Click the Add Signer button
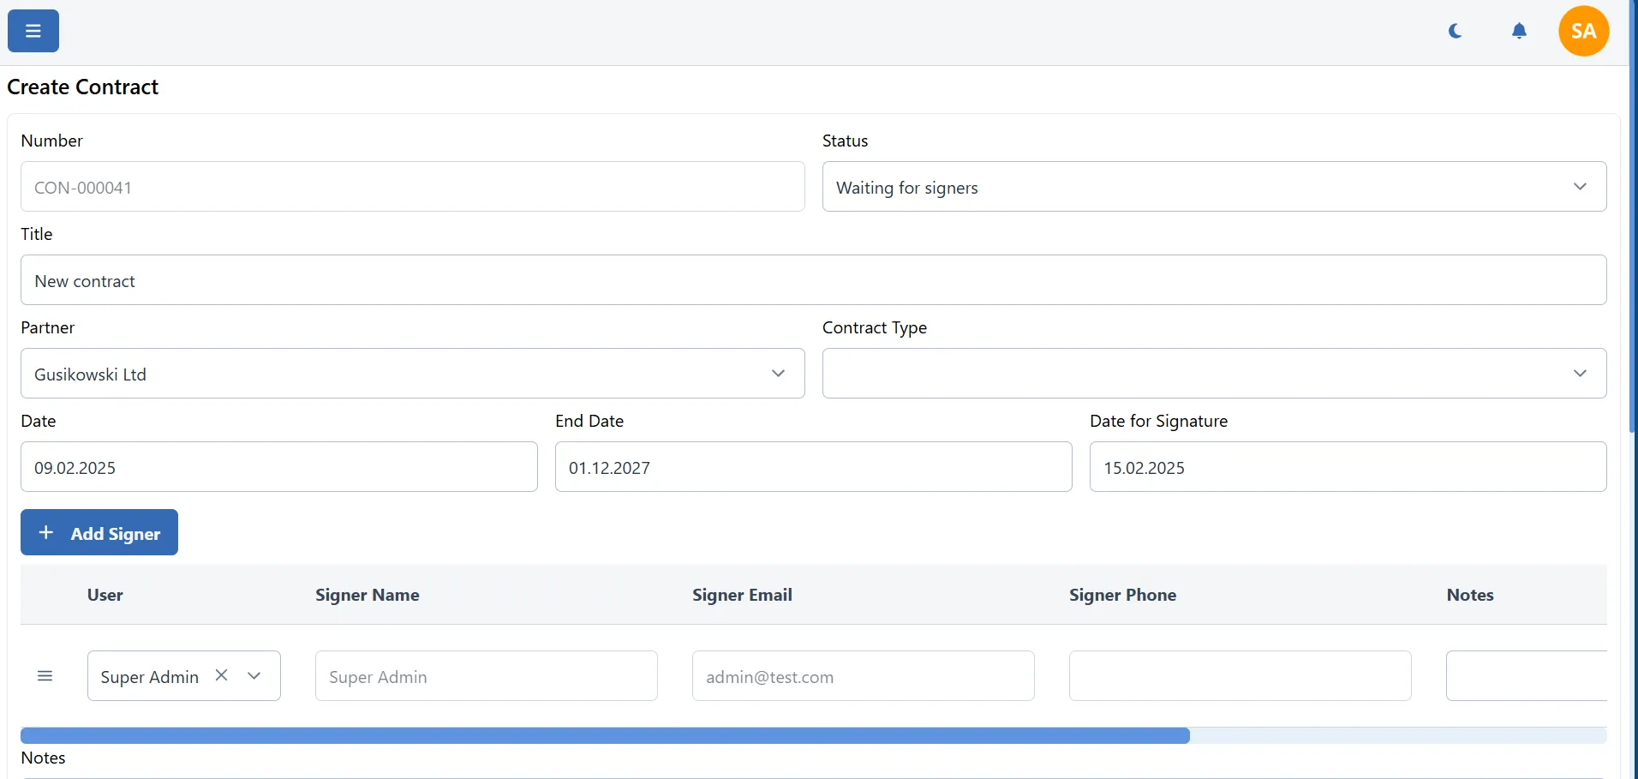This screenshot has height=779, width=1638. [x=99, y=532]
